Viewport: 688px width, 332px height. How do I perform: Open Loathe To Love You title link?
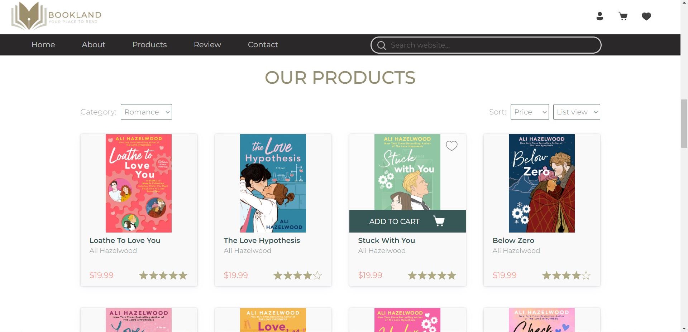pos(125,240)
